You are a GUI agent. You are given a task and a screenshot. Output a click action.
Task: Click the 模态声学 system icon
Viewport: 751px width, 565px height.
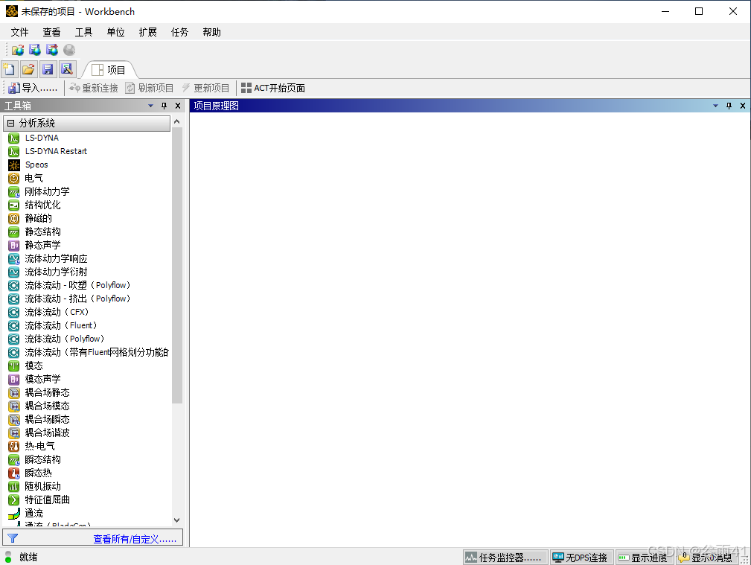14,380
